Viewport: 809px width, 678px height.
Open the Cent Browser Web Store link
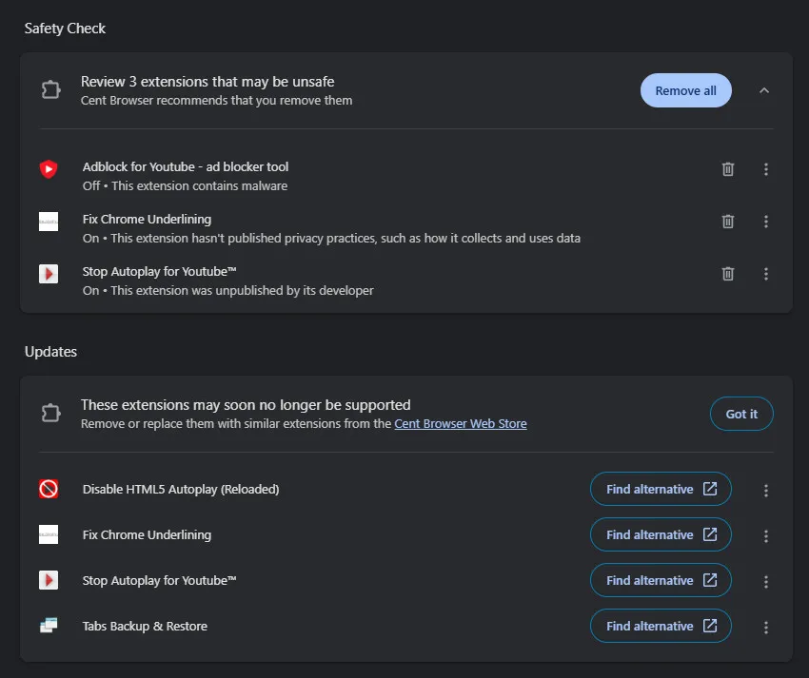coord(461,424)
